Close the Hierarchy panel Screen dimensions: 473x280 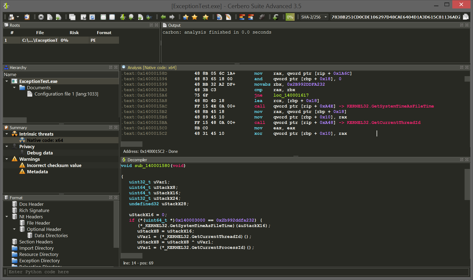point(116,68)
